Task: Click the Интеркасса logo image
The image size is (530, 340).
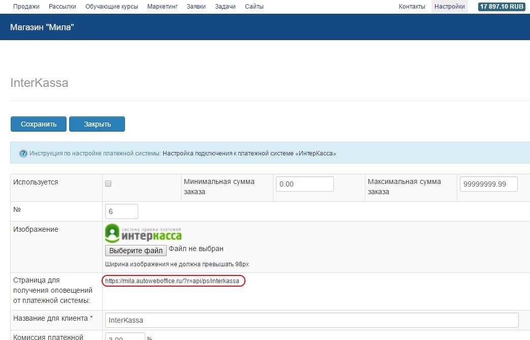Action: click(x=143, y=233)
